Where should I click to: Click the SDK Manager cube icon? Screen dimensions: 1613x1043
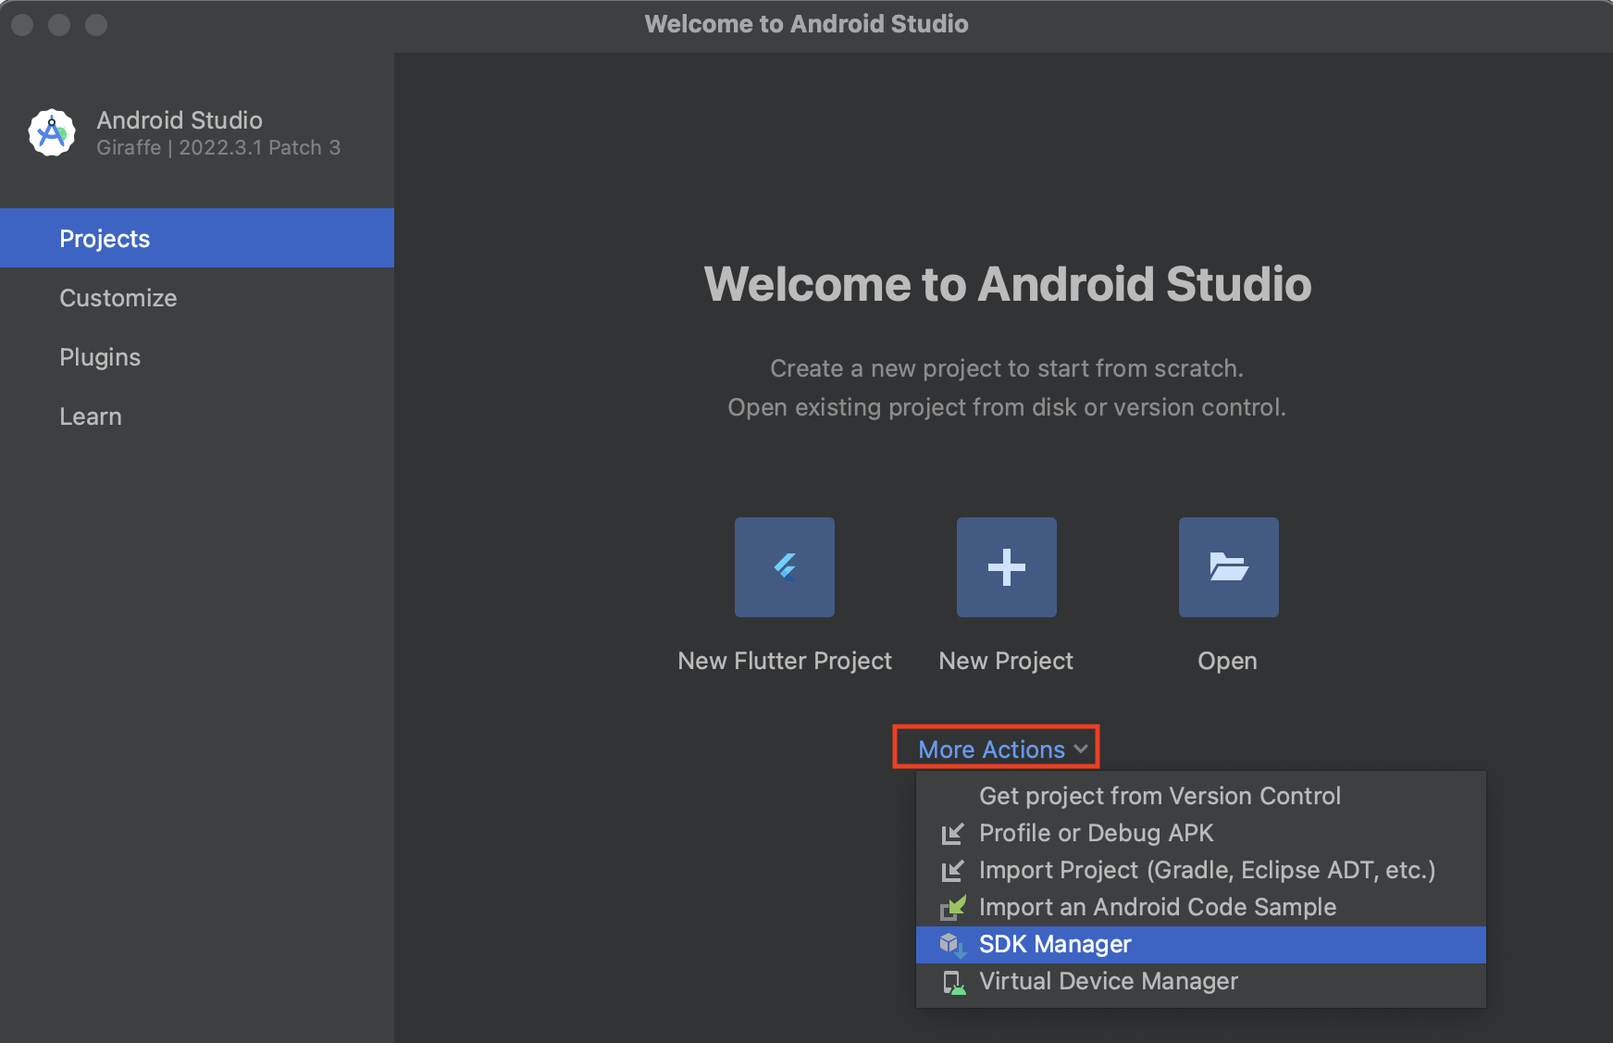click(951, 944)
